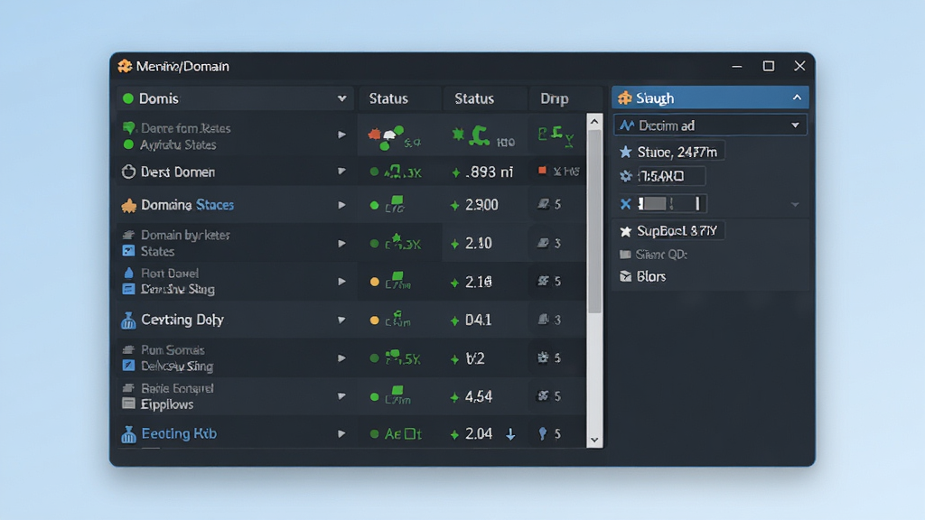Image resolution: width=925 pixels, height=520 pixels.
Task: Click the blue down arrow beside 2.04
Action: tap(510, 434)
